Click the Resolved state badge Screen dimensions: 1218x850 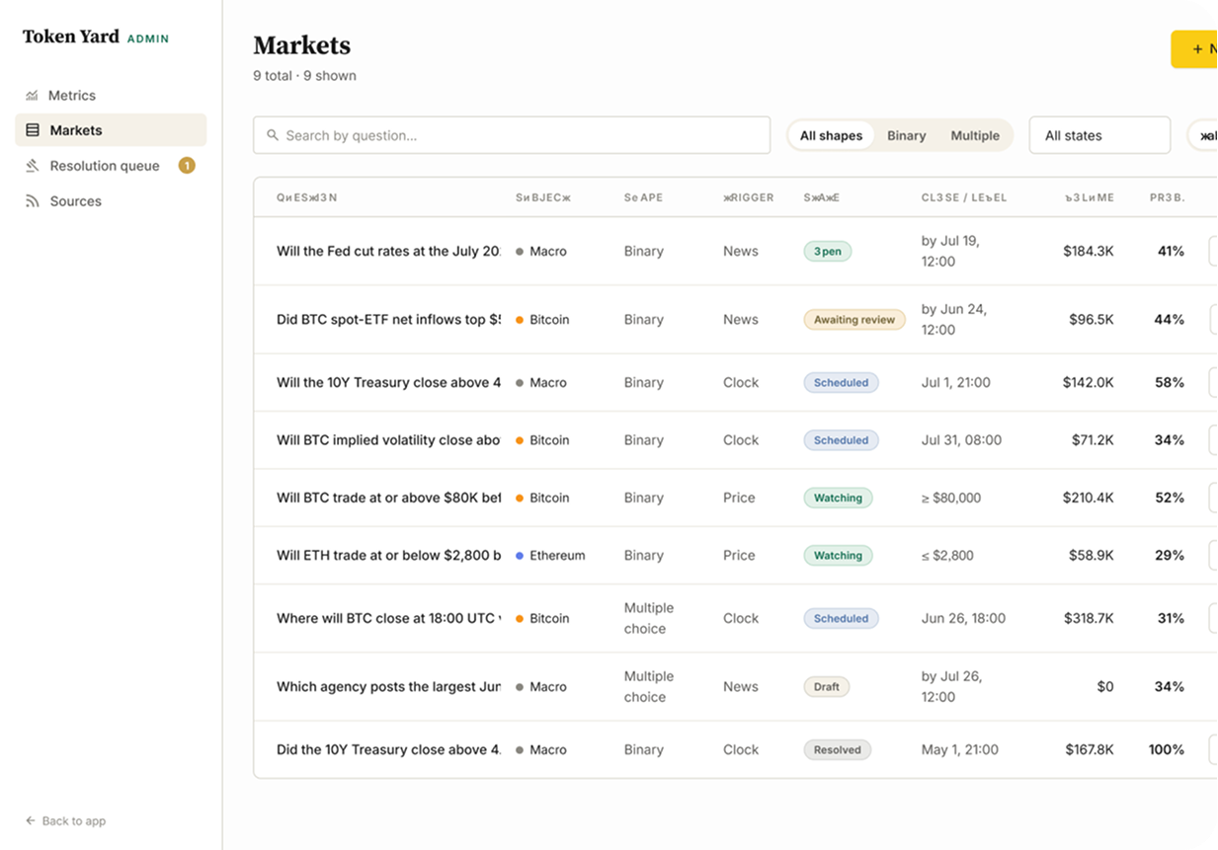(x=838, y=750)
